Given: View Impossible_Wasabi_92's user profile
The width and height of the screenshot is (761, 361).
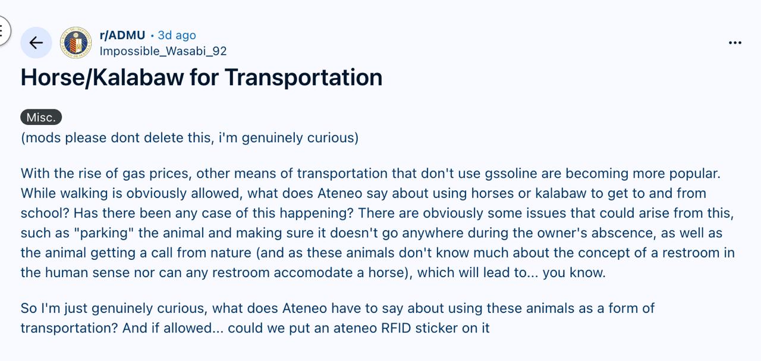Looking at the screenshot, I should pyautogui.click(x=163, y=51).
